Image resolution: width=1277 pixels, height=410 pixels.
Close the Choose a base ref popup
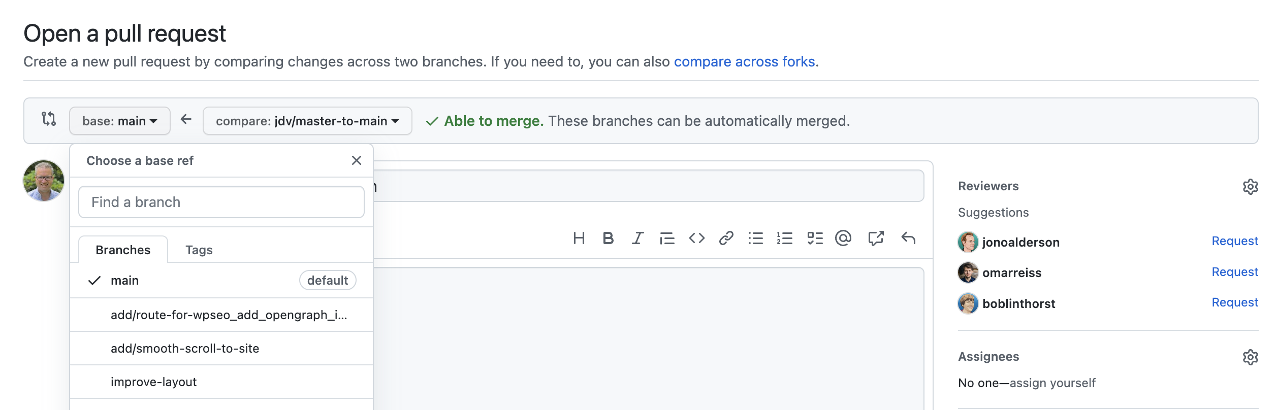tap(356, 160)
